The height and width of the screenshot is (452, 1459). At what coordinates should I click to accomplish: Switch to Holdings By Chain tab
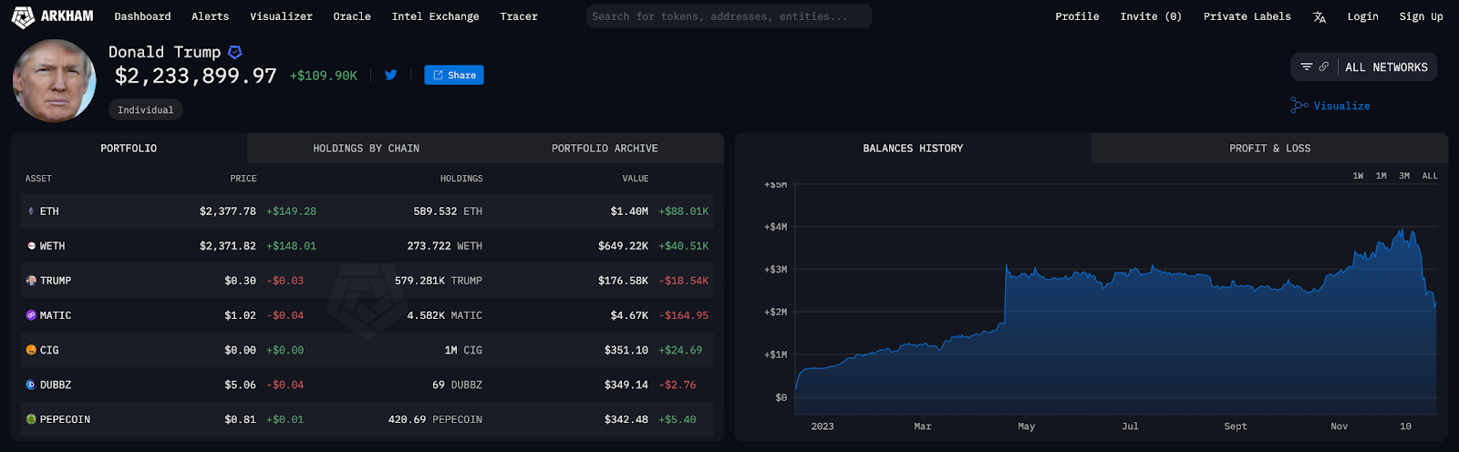(x=367, y=148)
